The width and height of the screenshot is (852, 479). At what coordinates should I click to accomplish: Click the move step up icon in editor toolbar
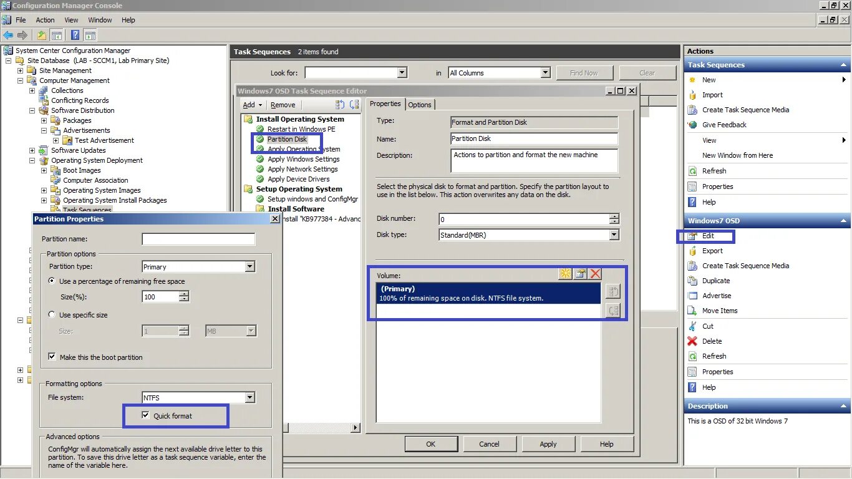[340, 105]
